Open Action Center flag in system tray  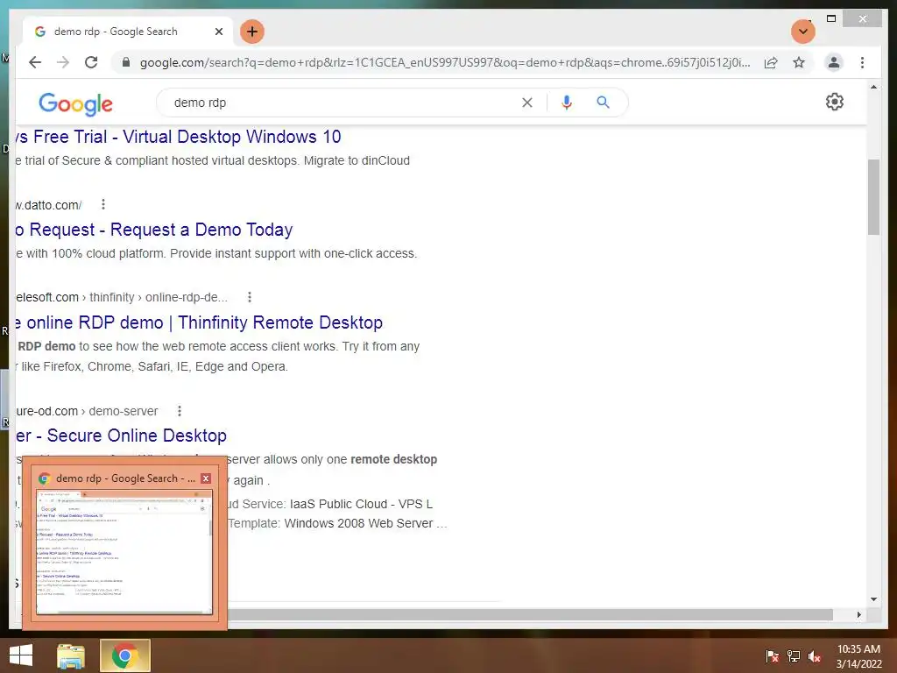click(x=772, y=655)
